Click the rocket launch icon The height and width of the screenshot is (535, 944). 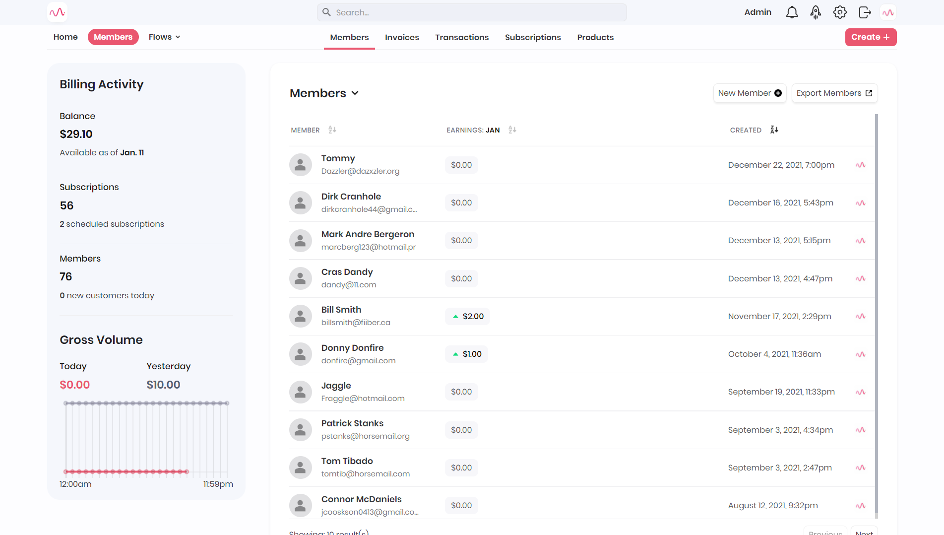pos(816,12)
